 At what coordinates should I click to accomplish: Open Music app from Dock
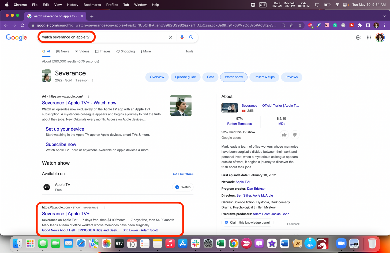[170, 243]
